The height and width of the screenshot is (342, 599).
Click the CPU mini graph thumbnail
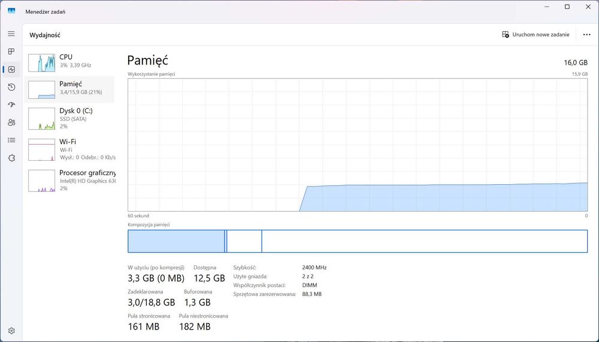point(42,63)
